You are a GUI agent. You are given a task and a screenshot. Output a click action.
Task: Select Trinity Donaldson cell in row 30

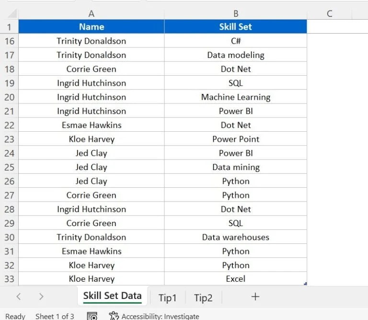click(92, 237)
